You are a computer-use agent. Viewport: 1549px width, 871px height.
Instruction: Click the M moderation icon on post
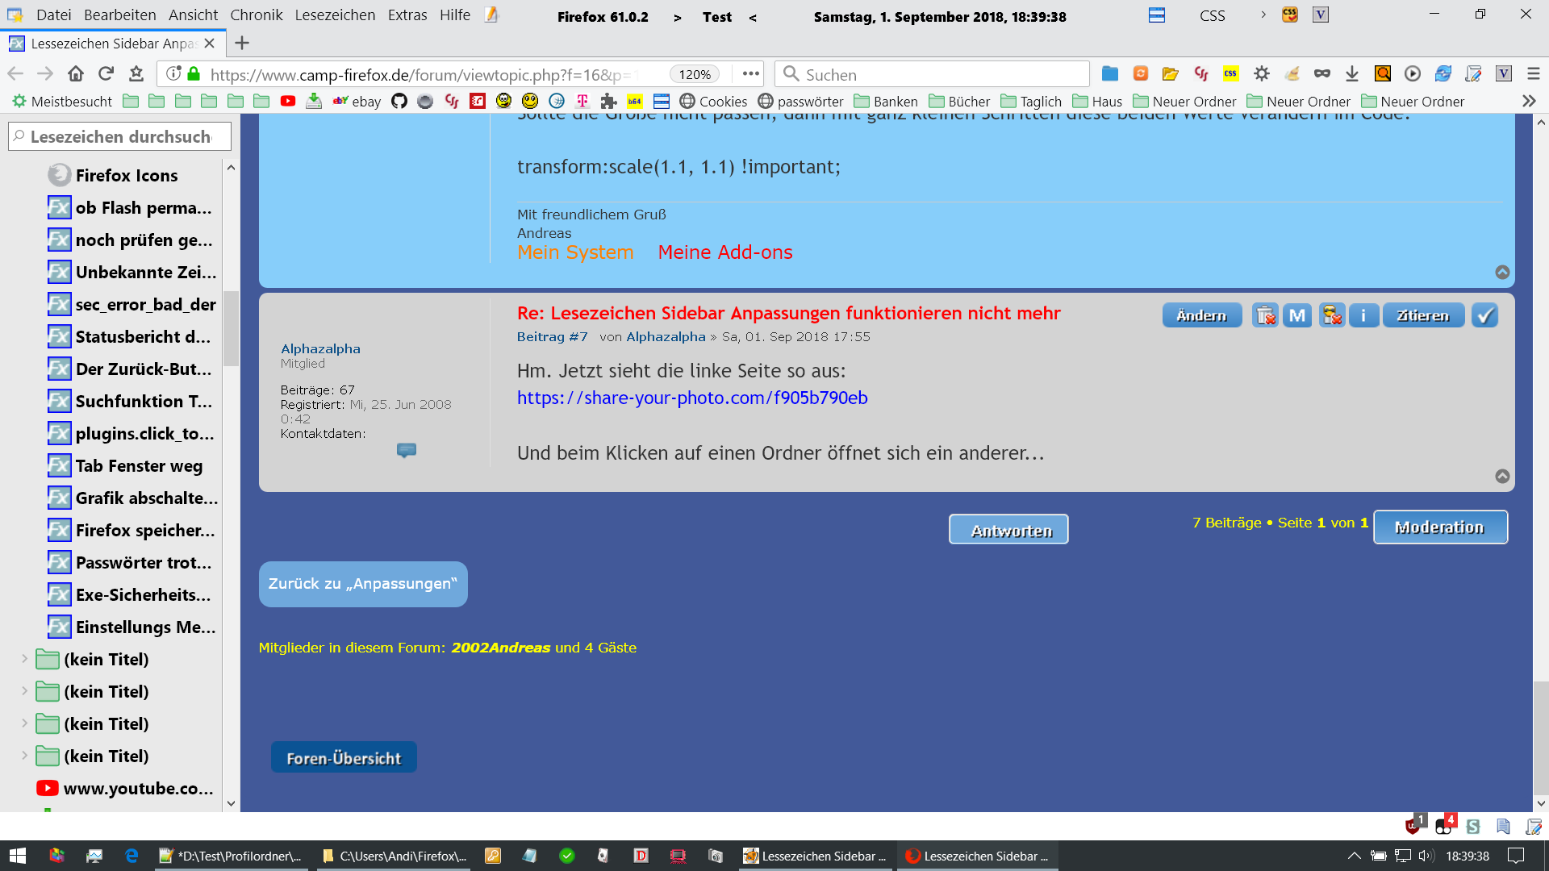(1297, 315)
